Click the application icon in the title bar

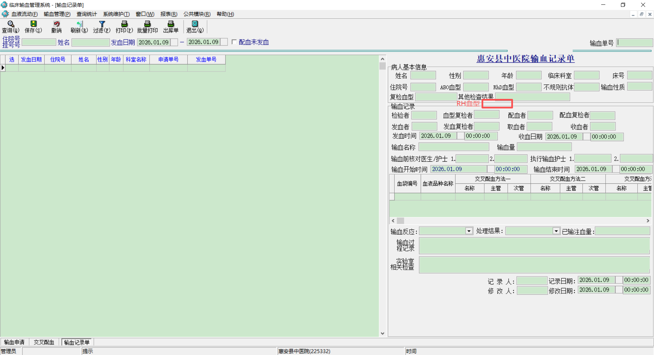point(4,5)
